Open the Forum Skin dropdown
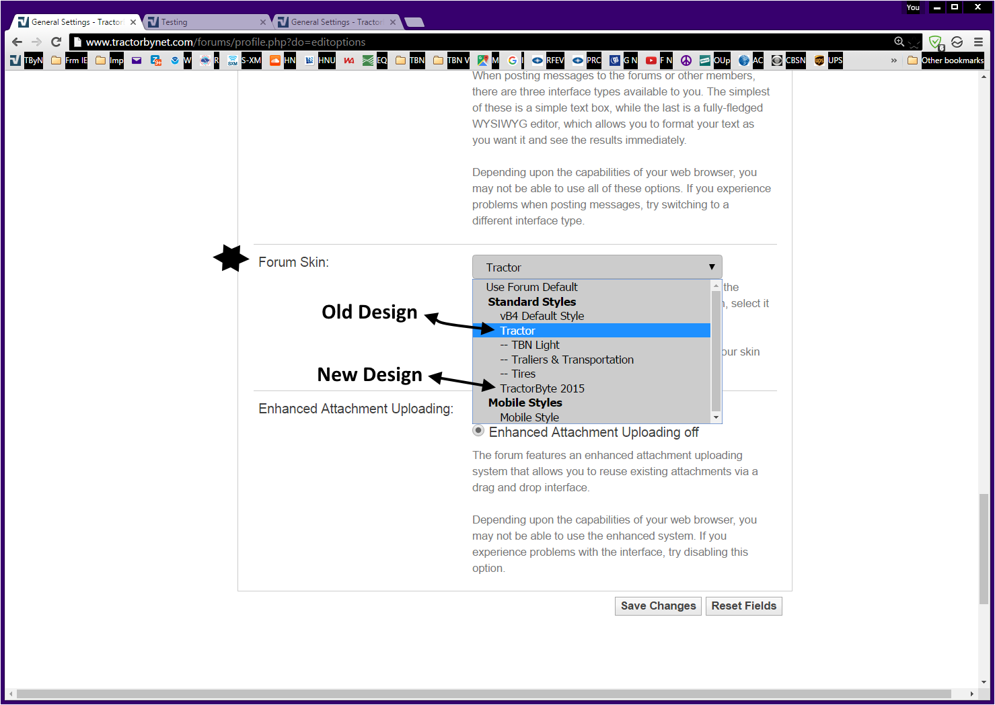This screenshot has height=705, width=995. pyautogui.click(x=597, y=267)
